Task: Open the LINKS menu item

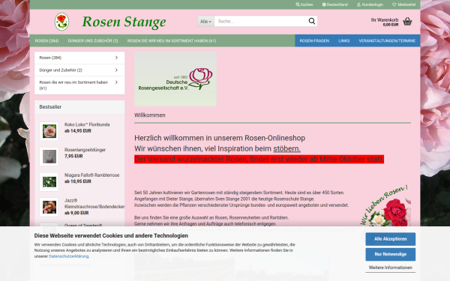Action: (343, 40)
